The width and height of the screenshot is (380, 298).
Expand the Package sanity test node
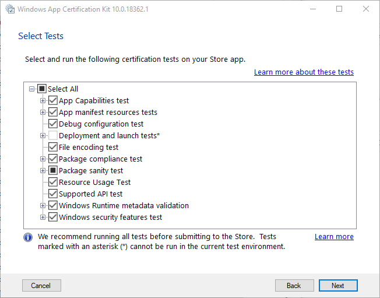43,170
